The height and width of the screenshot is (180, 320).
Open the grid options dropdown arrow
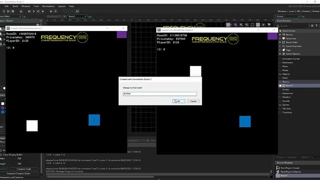pos(231,24)
